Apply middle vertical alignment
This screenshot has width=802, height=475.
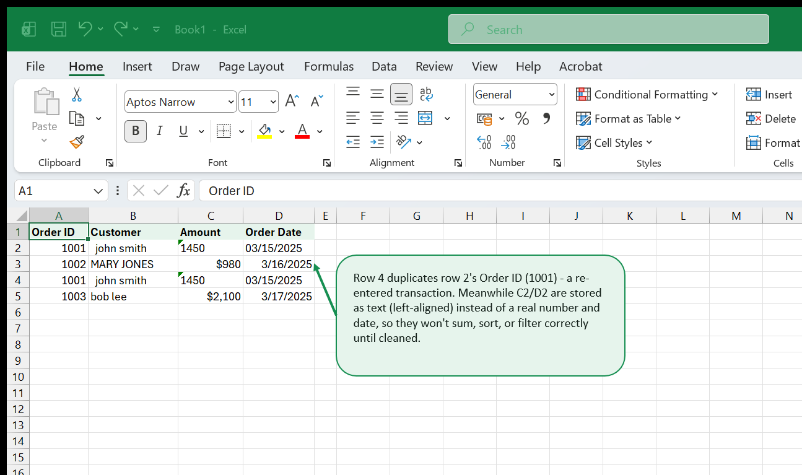tap(377, 94)
